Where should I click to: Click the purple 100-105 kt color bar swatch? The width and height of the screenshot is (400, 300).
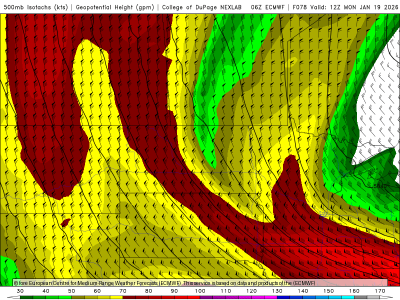tap(206, 297)
